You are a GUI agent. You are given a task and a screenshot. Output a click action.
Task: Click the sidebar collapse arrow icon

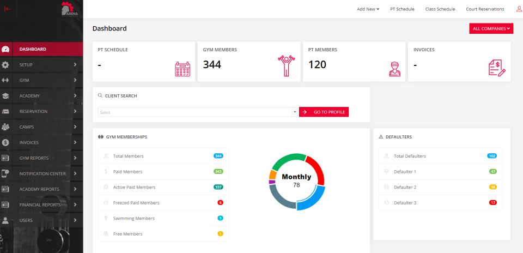pos(7,9)
